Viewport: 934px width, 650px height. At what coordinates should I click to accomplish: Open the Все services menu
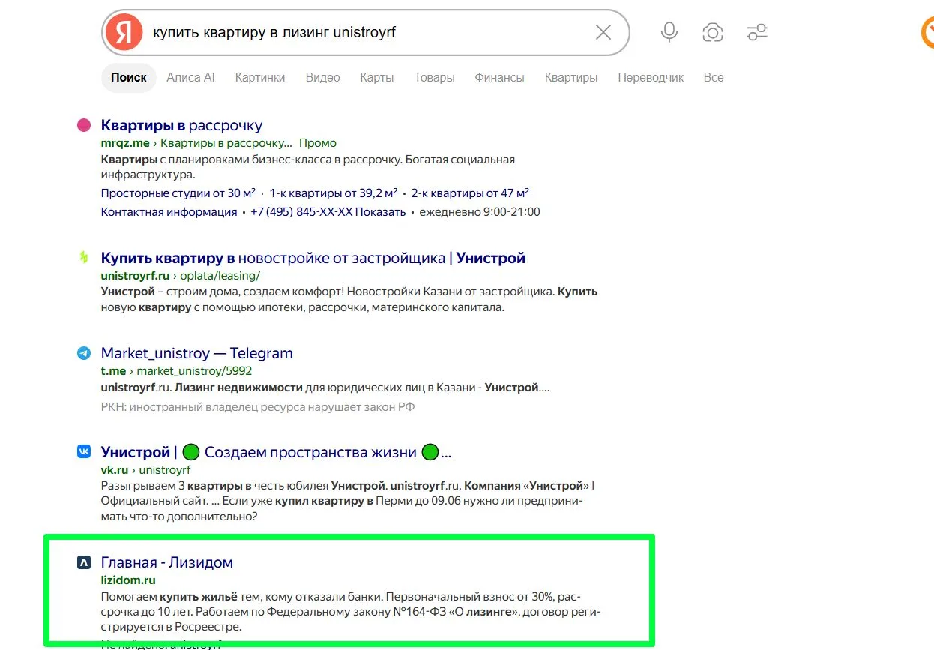click(x=714, y=77)
